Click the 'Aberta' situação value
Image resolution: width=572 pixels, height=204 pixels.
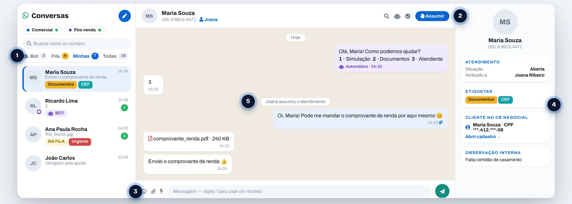(x=537, y=69)
